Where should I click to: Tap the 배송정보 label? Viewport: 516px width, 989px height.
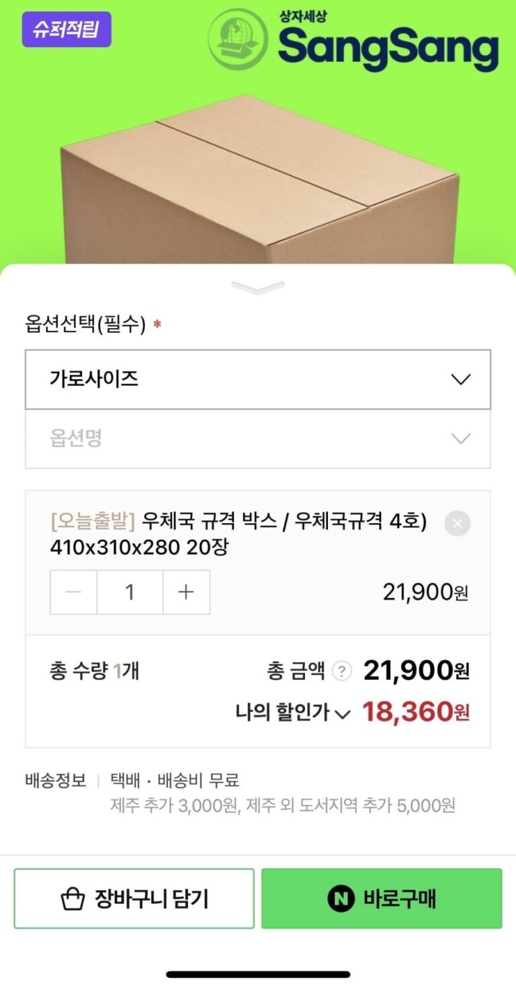(x=56, y=781)
